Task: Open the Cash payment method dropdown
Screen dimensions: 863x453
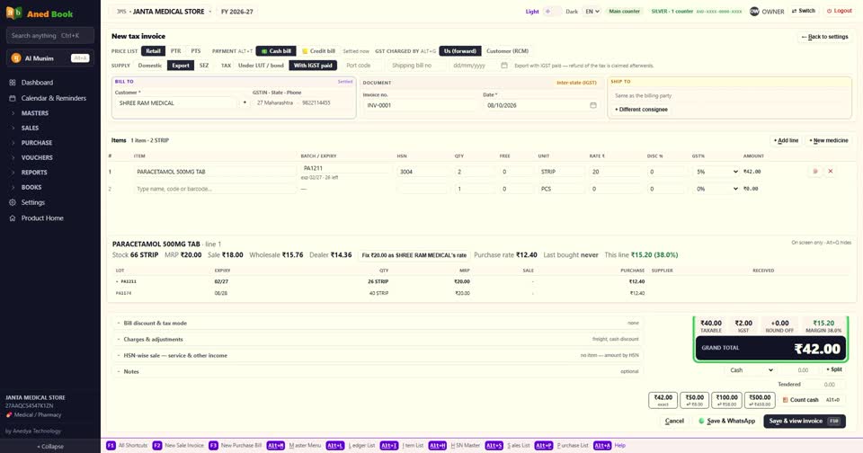Action: [751, 370]
